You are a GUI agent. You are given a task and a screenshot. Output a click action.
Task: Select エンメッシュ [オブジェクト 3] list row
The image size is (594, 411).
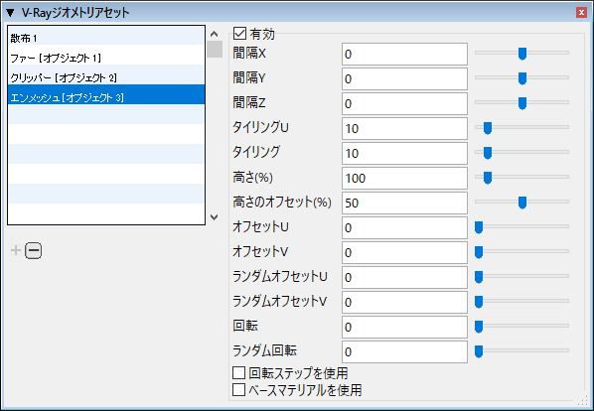coord(106,94)
